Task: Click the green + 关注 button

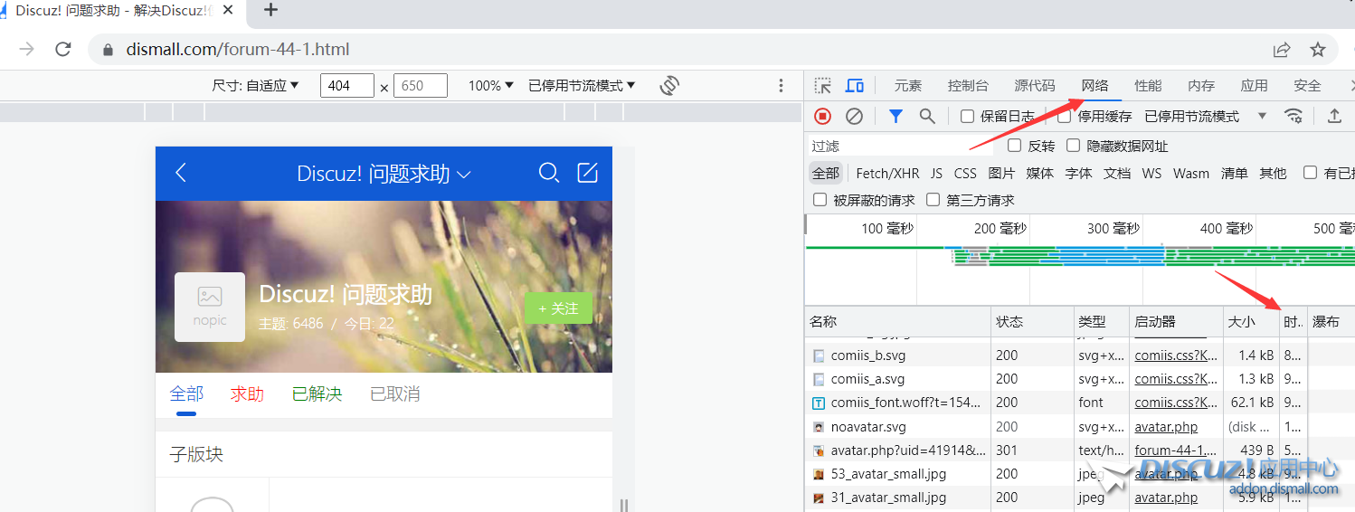Action: 558,308
